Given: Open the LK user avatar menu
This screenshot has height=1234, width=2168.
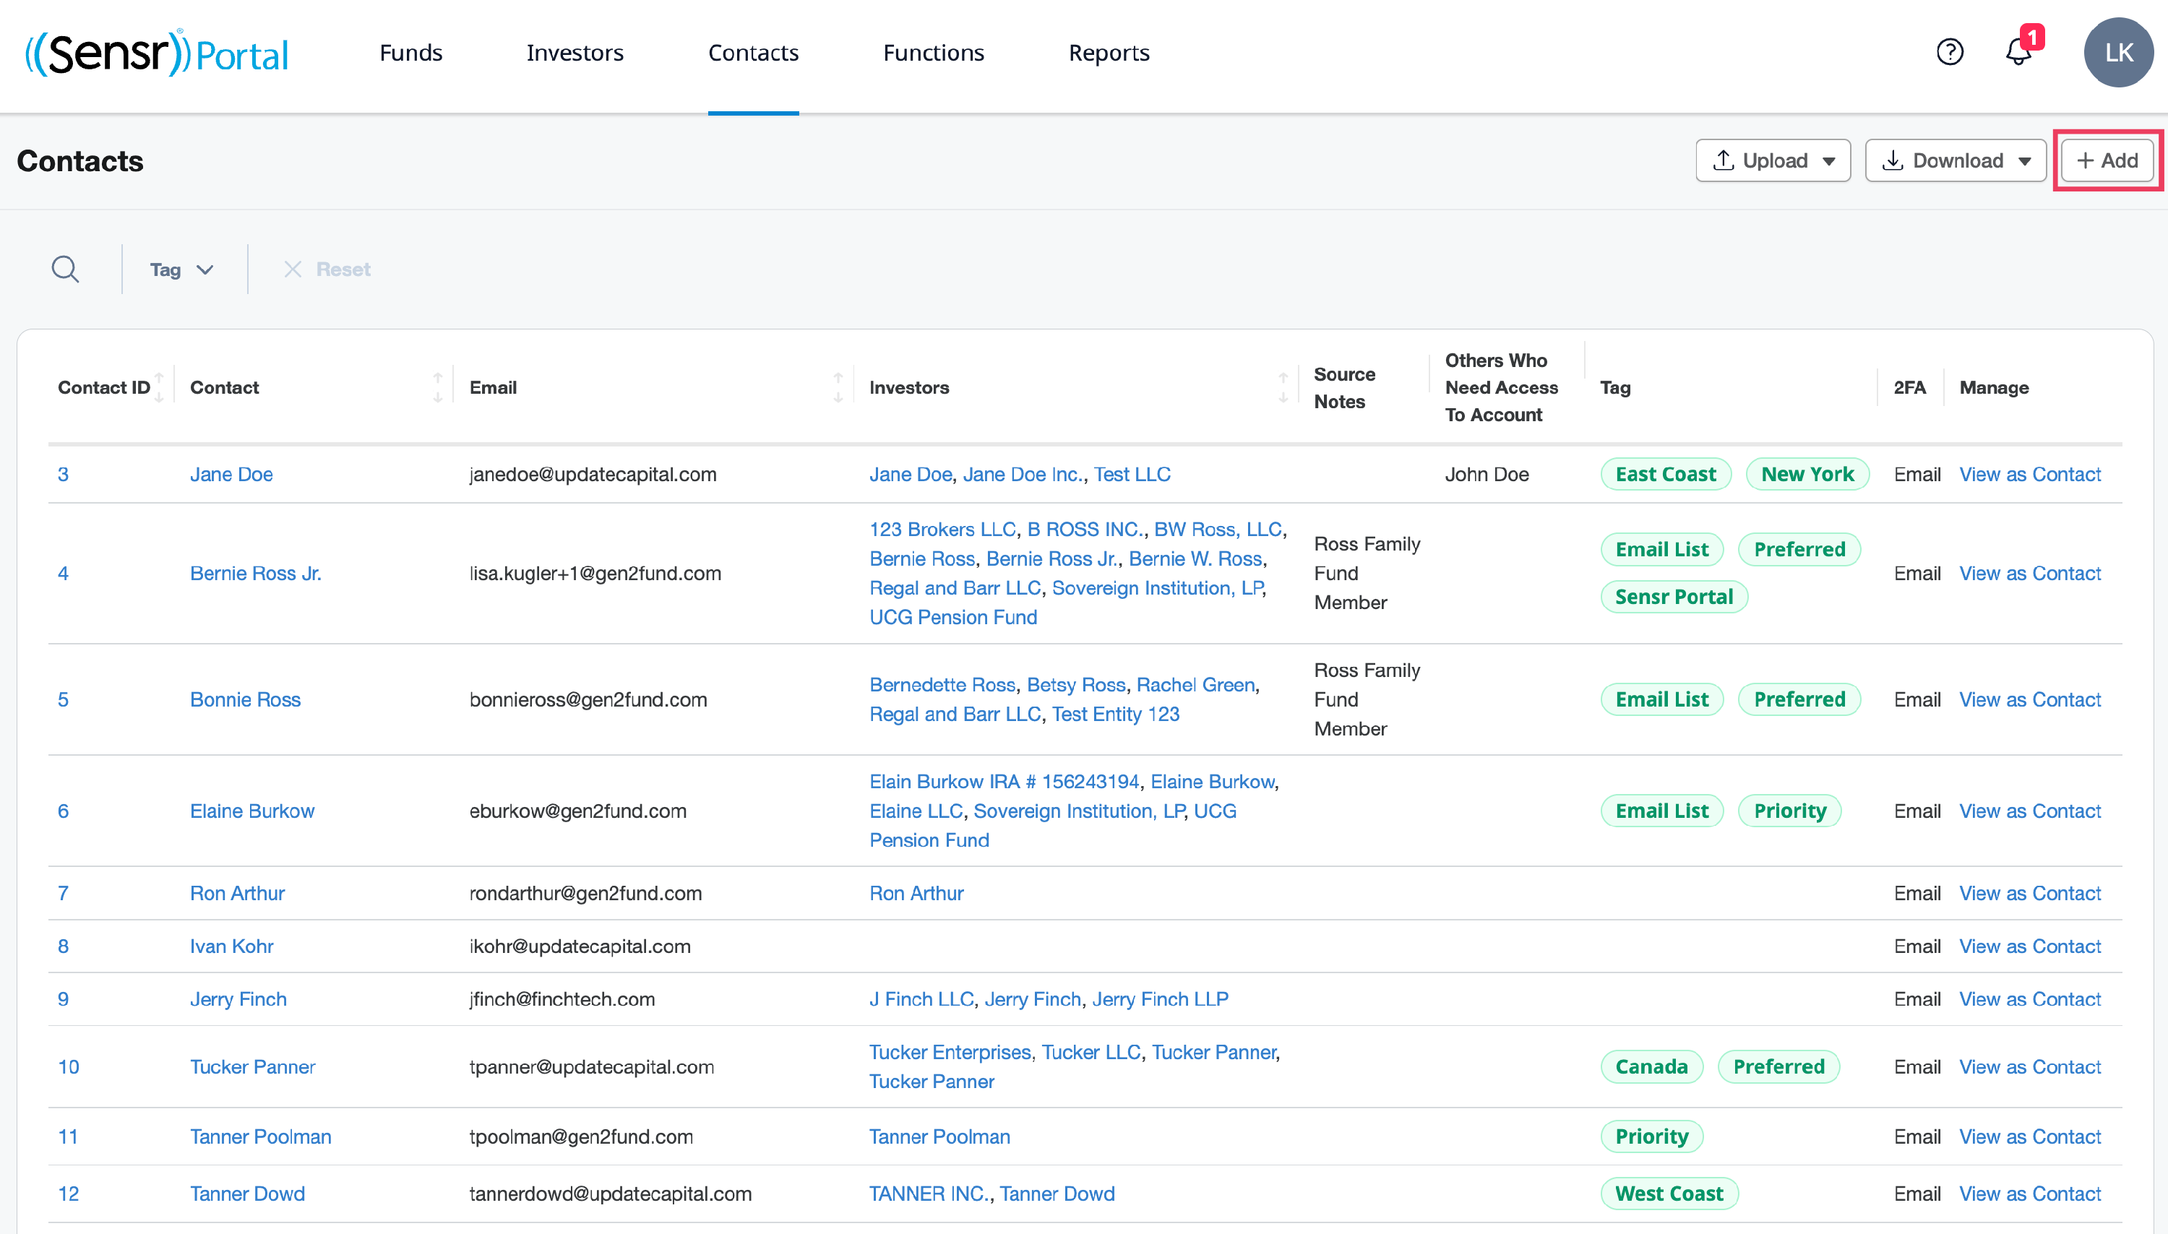Looking at the screenshot, I should pyautogui.click(x=2118, y=53).
